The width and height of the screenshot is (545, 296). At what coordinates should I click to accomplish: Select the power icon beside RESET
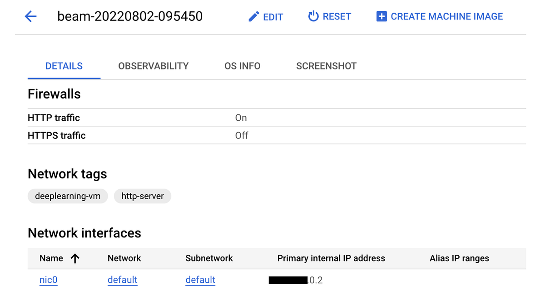click(312, 16)
